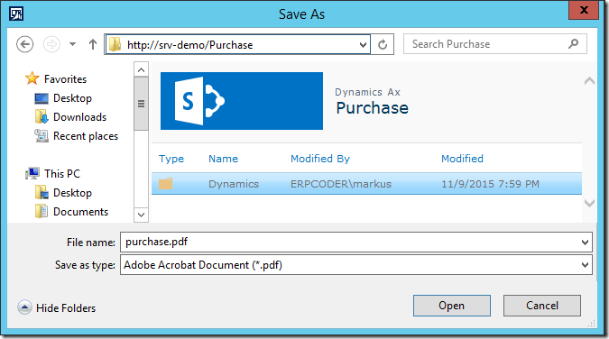Sort by the Modified column header

[462, 159]
